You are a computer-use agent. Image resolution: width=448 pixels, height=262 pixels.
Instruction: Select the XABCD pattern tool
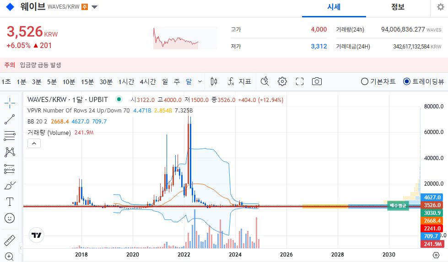click(10, 152)
